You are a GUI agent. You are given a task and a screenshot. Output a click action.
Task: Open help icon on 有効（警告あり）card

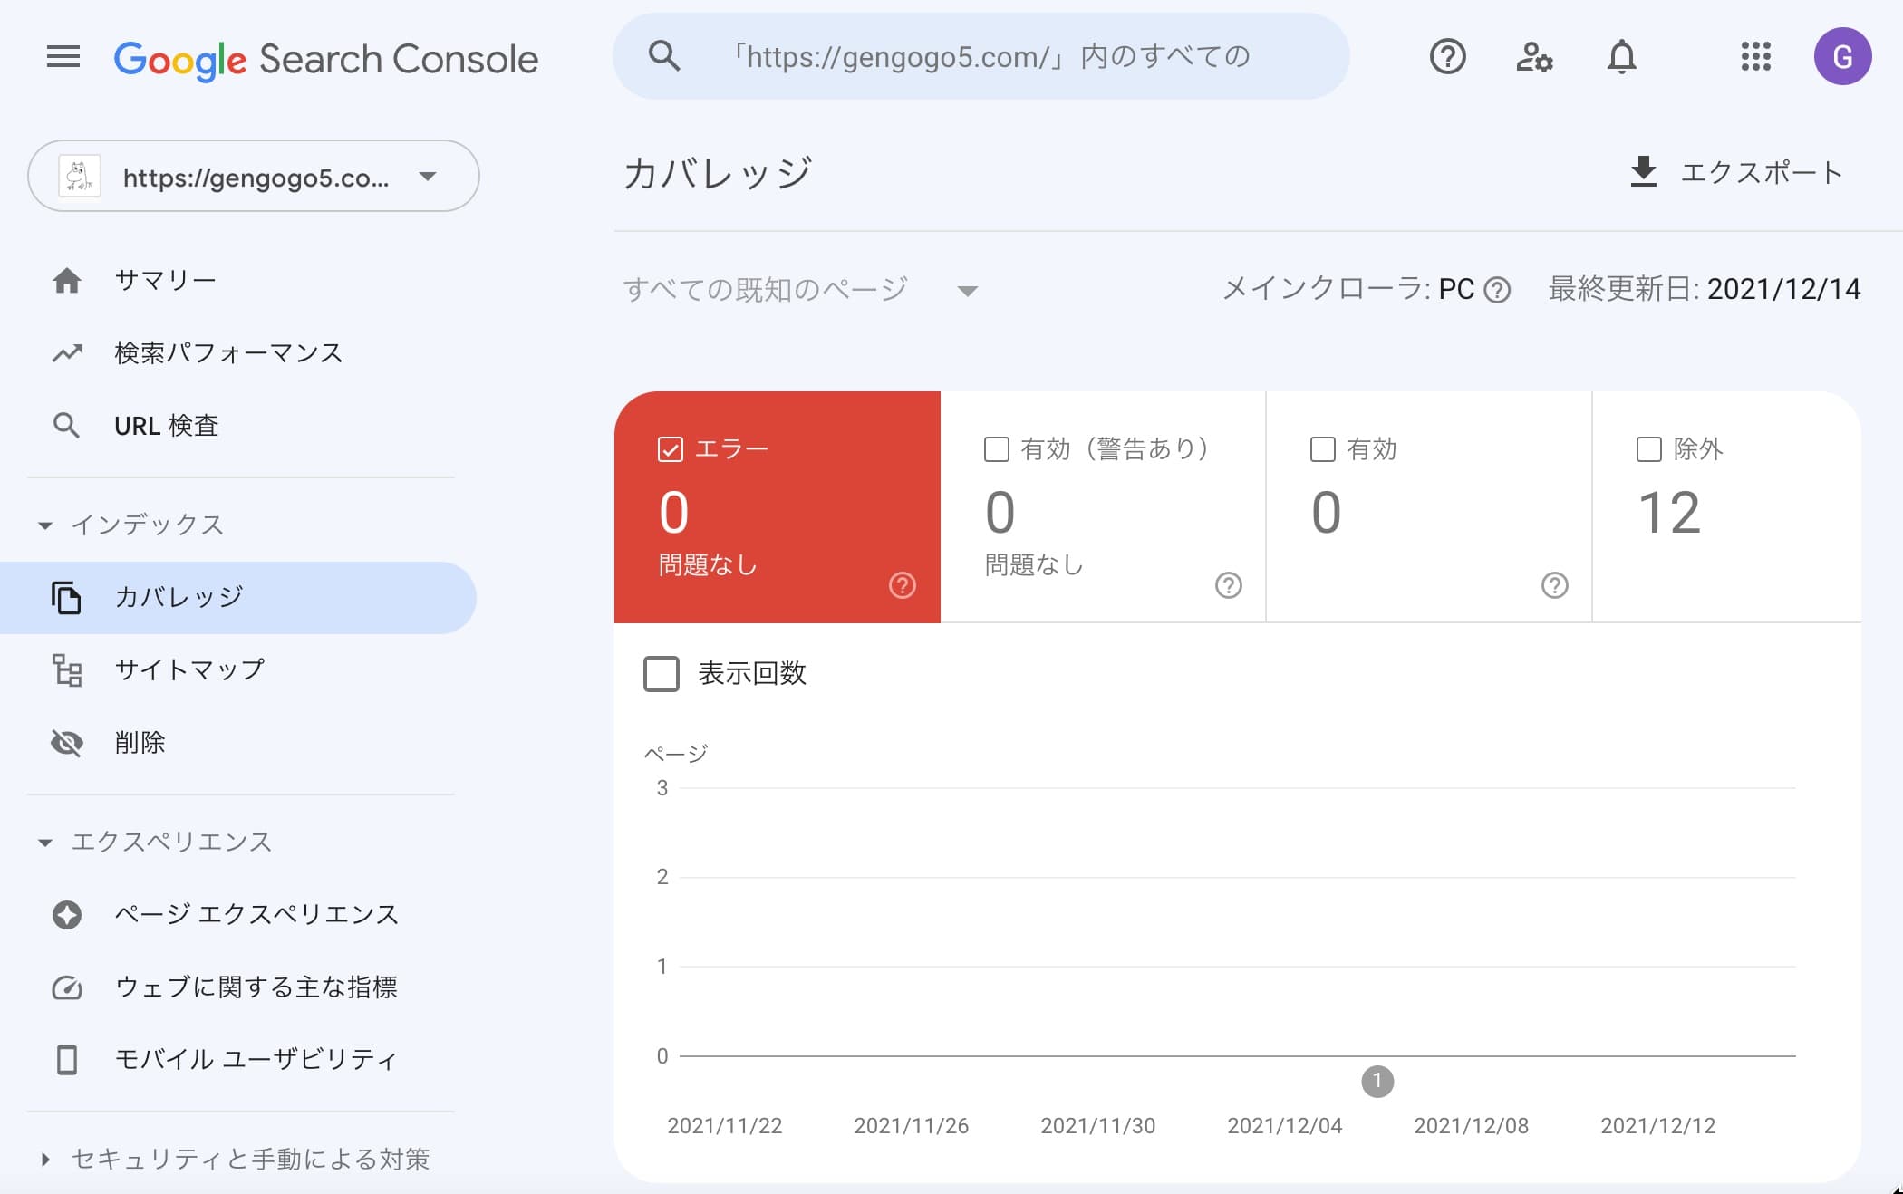1228,585
